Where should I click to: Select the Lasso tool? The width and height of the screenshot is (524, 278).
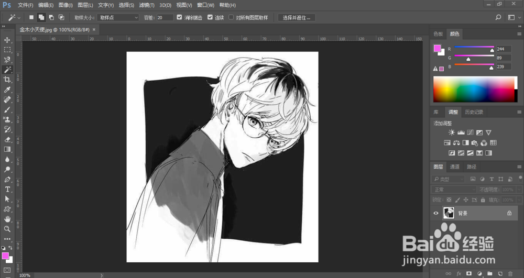7,60
